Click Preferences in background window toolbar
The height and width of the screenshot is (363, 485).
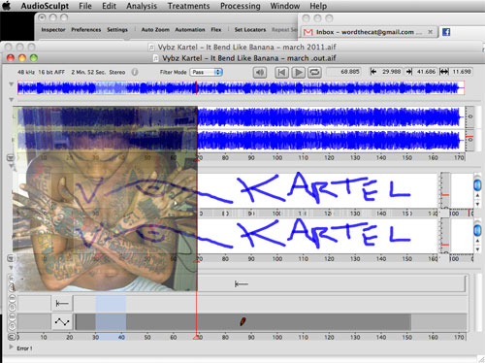pos(86,29)
